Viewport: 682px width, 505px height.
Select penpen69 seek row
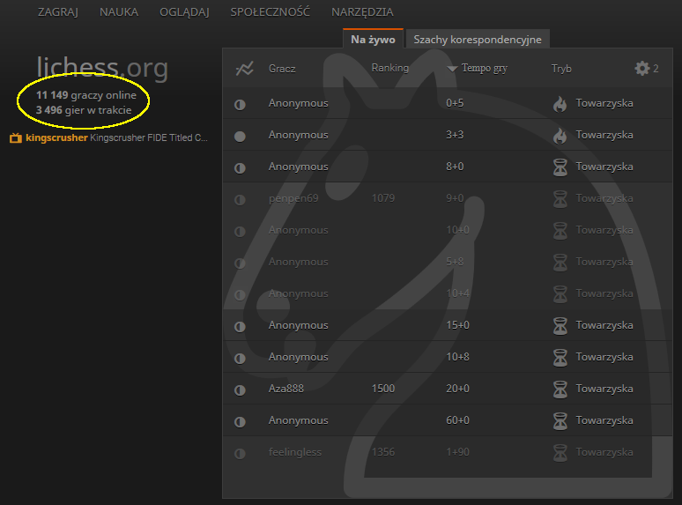coord(447,199)
